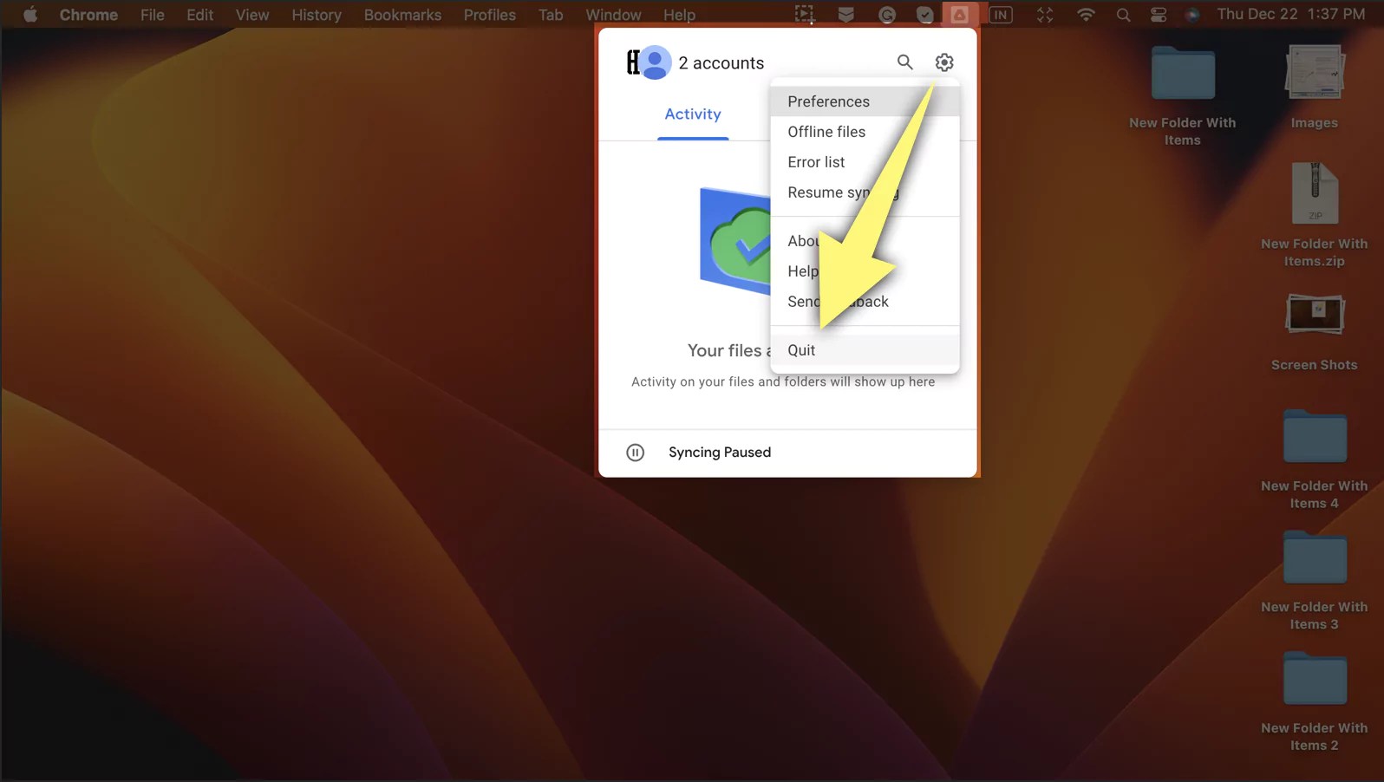This screenshot has height=782, width=1384.
Task: Click the pause icon next to Syncing Paused
Action: (636, 453)
